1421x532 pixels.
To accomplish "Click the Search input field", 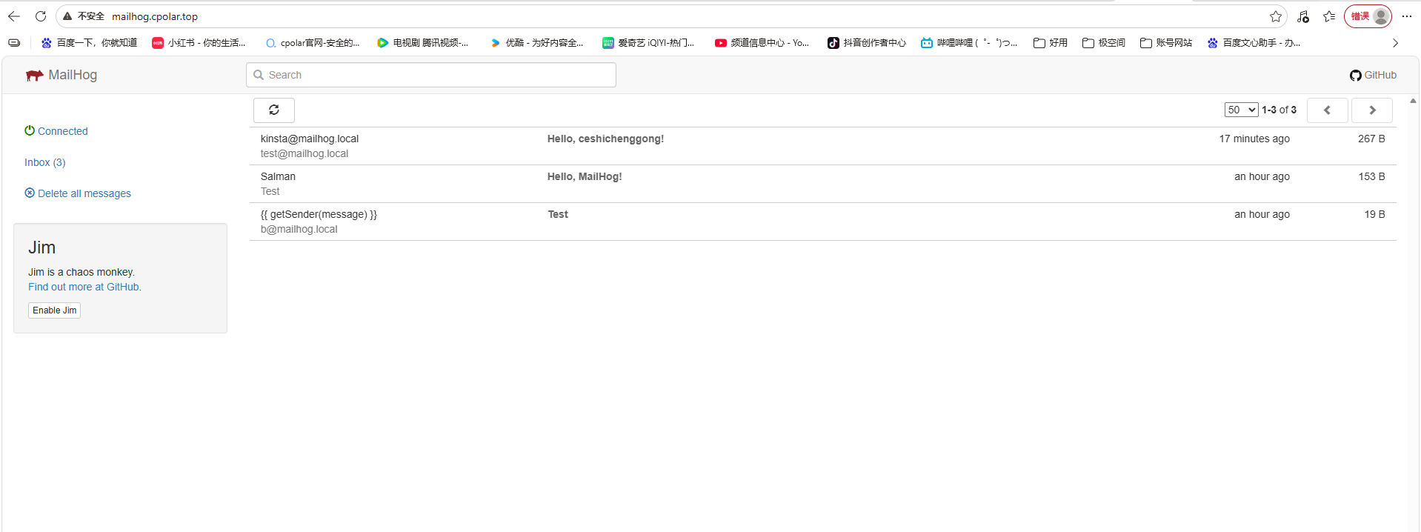I will (x=431, y=75).
